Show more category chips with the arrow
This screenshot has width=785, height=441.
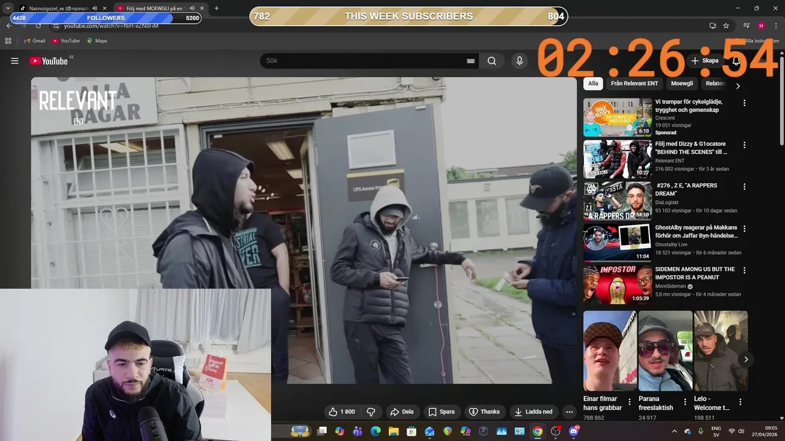tap(738, 86)
